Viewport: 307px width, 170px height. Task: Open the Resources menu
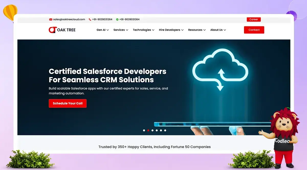pyautogui.click(x=197, y=30)
